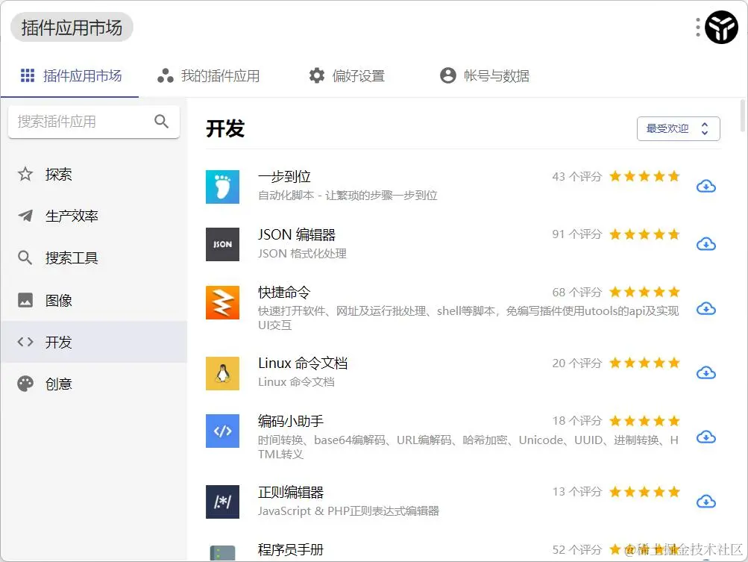
Task: Click the 生产效率 paper plane icon
Action: 25,216
